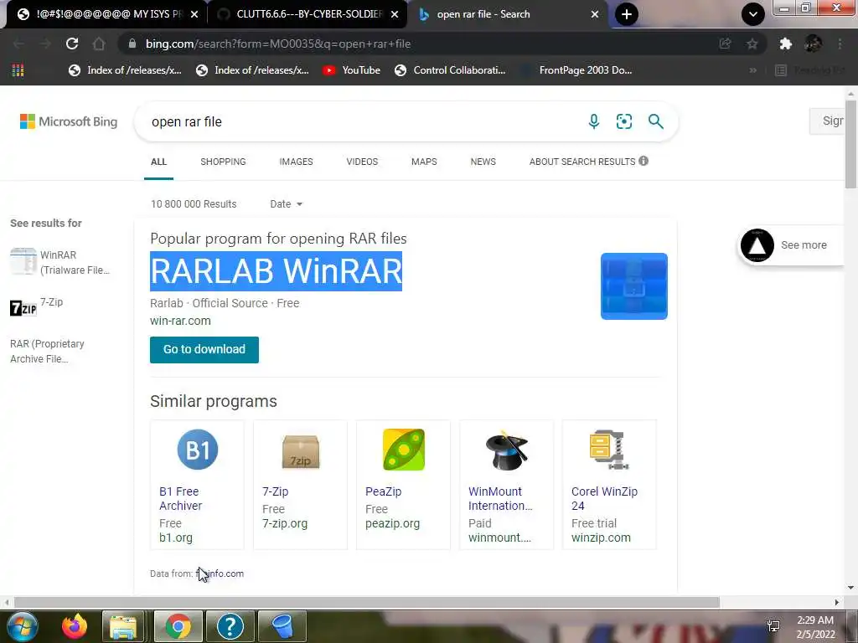858x643 pixels.
Task: Select the ALL search tab
Action: pyautogui.click(x=158, y=162)
